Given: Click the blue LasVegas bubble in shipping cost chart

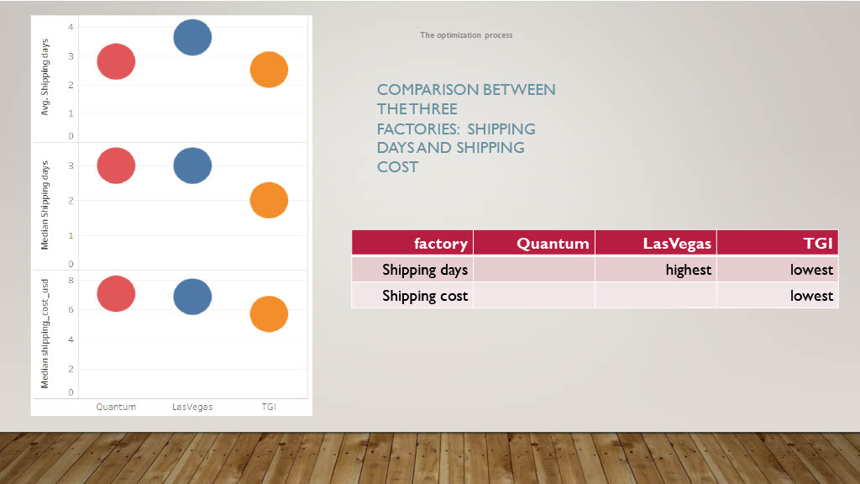Looking at the screenshot, I should tap(192, 297).
